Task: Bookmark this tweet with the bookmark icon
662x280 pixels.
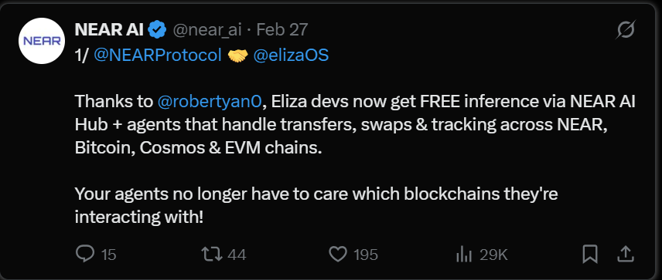Action: click(x=590, y=255)
